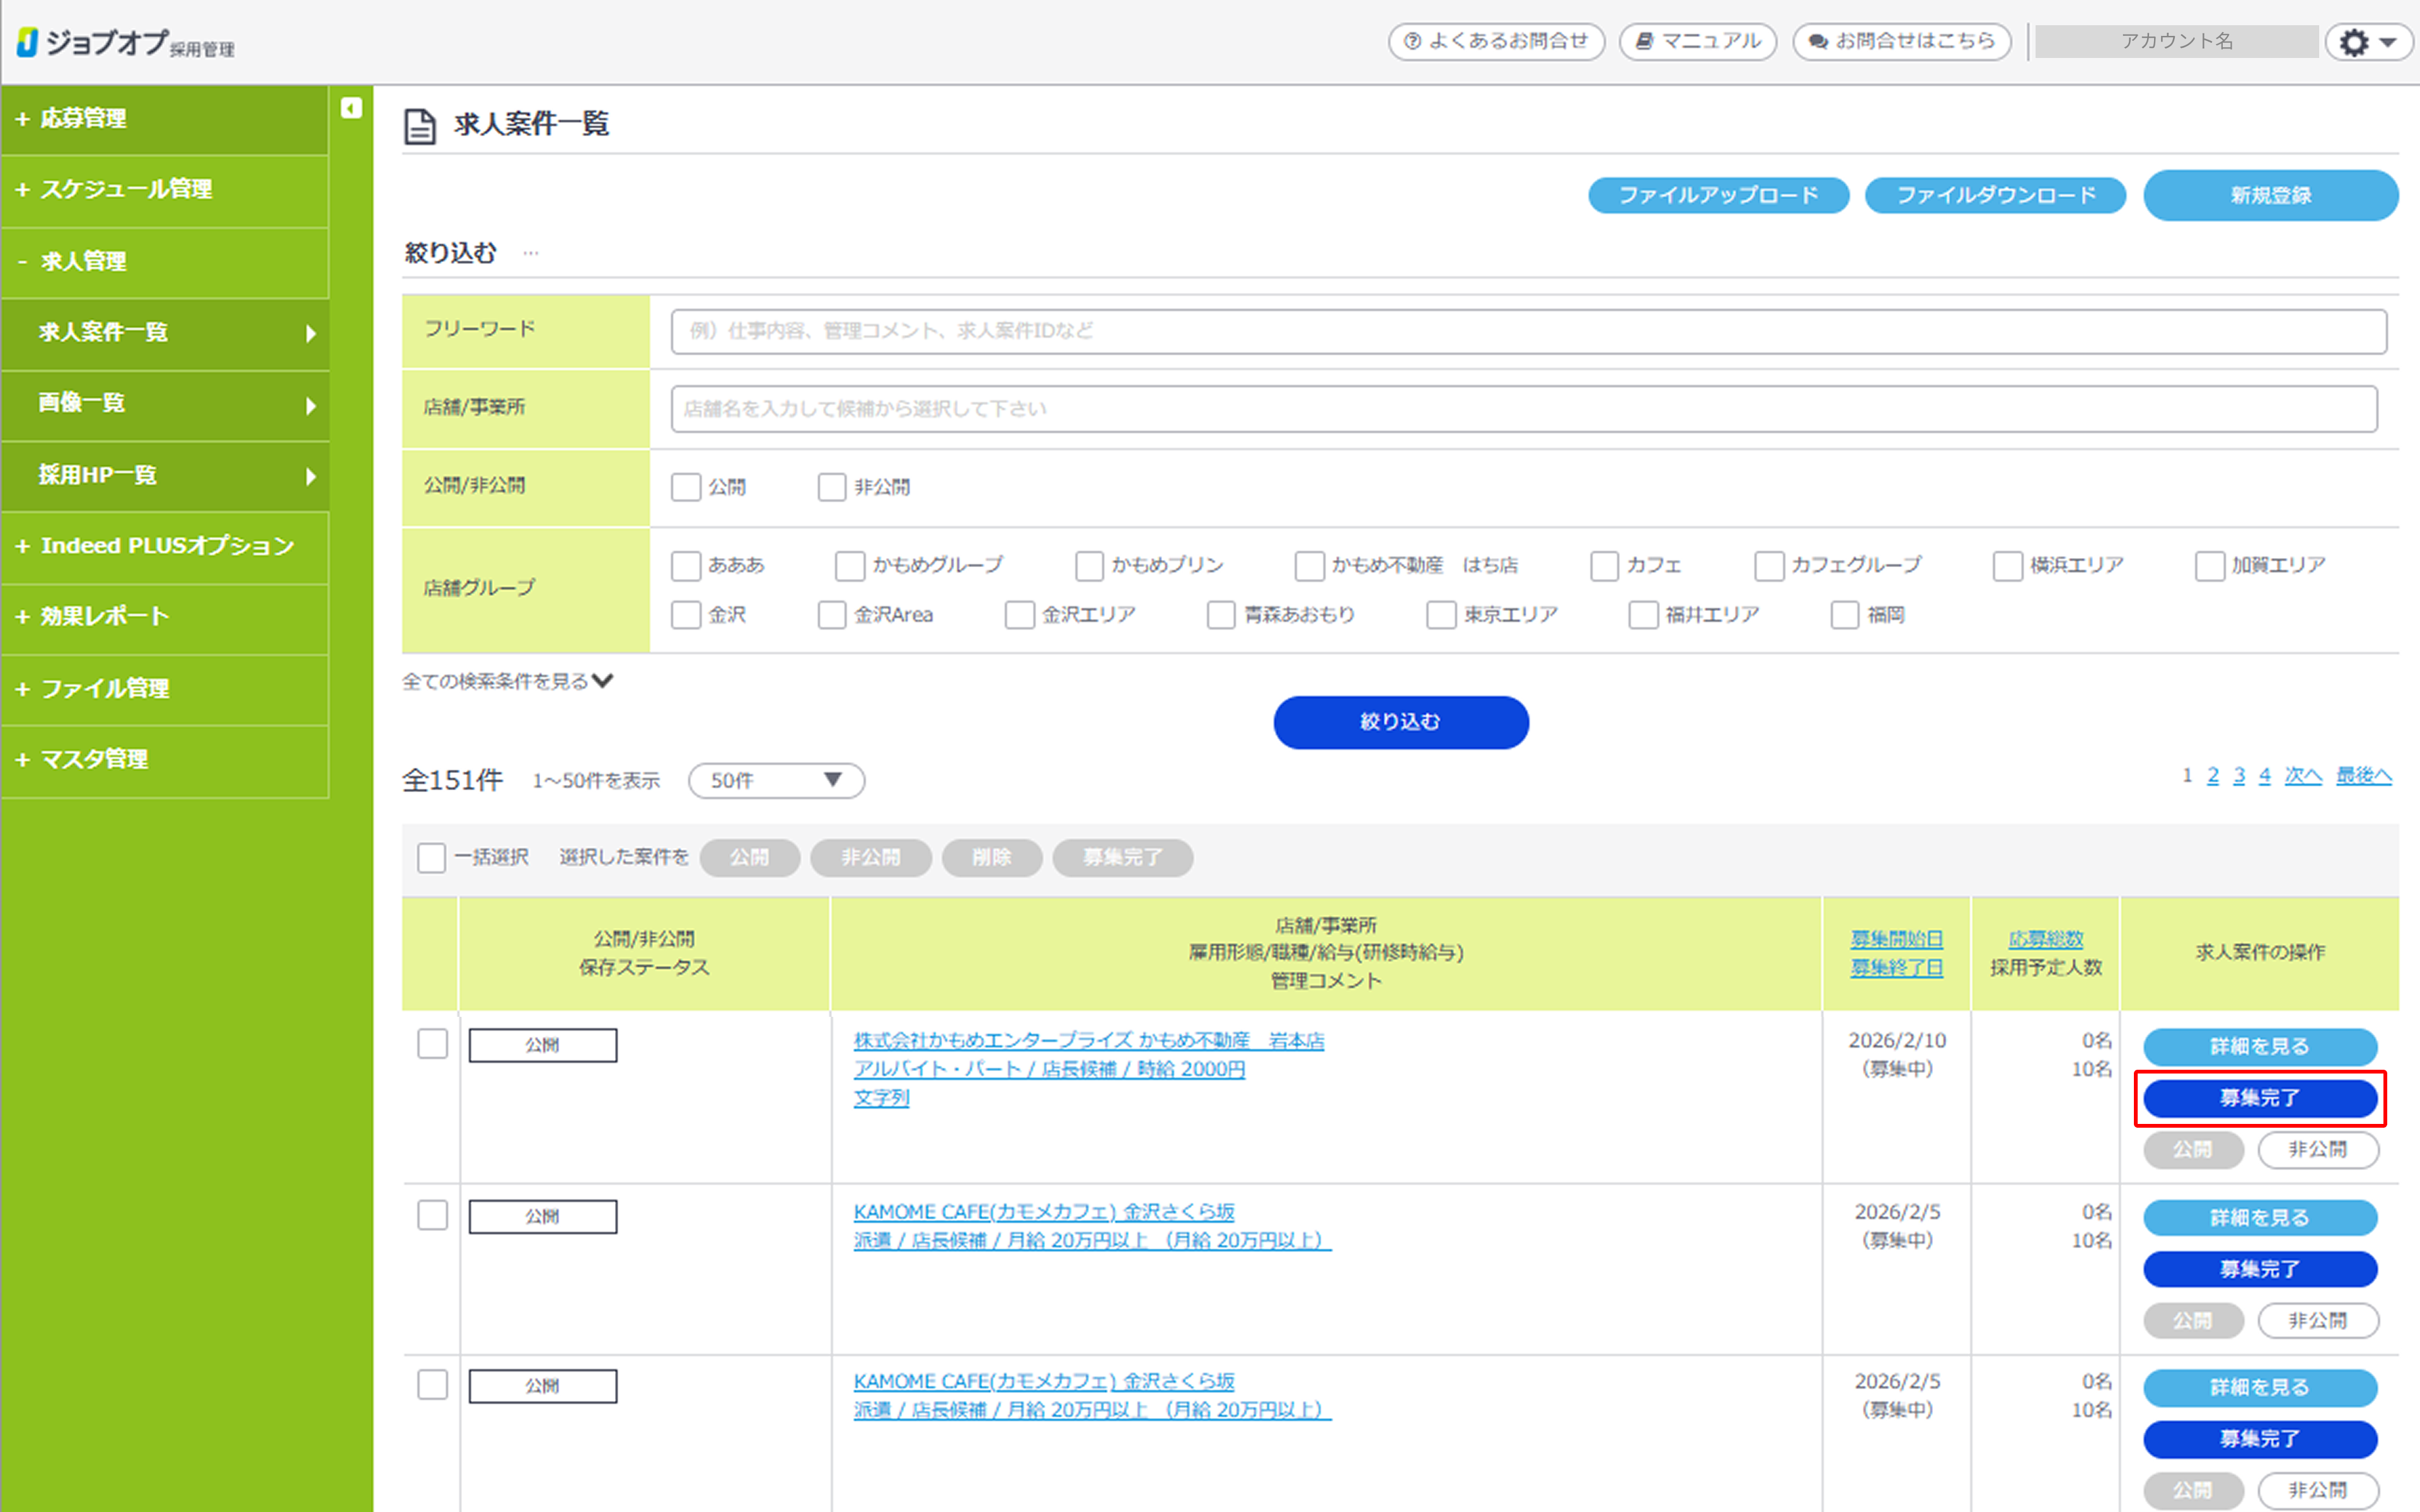Click the ジョブオプ logo icon

click(27, 42)
